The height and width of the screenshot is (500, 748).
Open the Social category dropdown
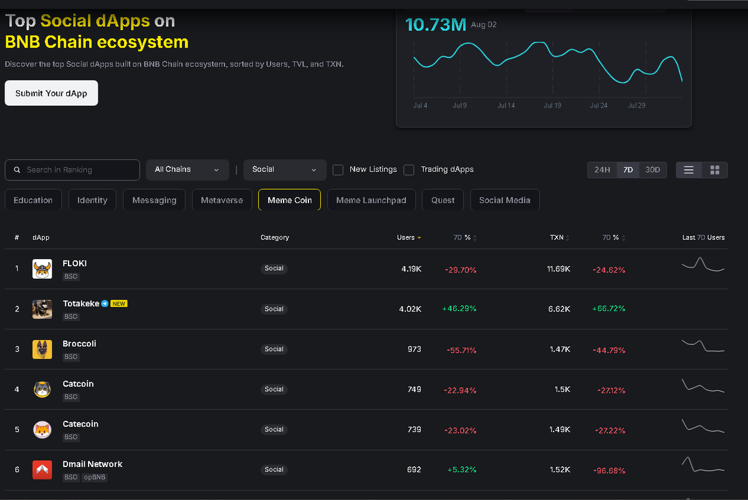click(285, 170)
